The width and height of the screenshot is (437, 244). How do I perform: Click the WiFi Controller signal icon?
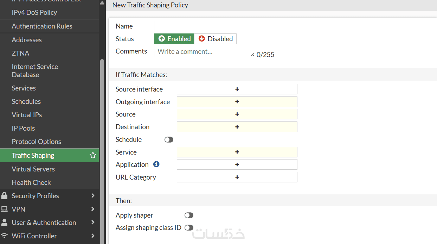pos(5,236)
